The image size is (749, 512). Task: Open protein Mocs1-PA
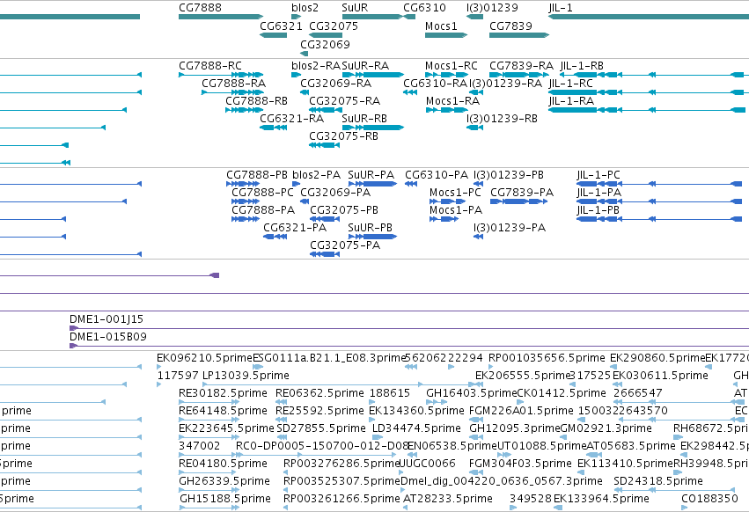[x=456, y=210]
